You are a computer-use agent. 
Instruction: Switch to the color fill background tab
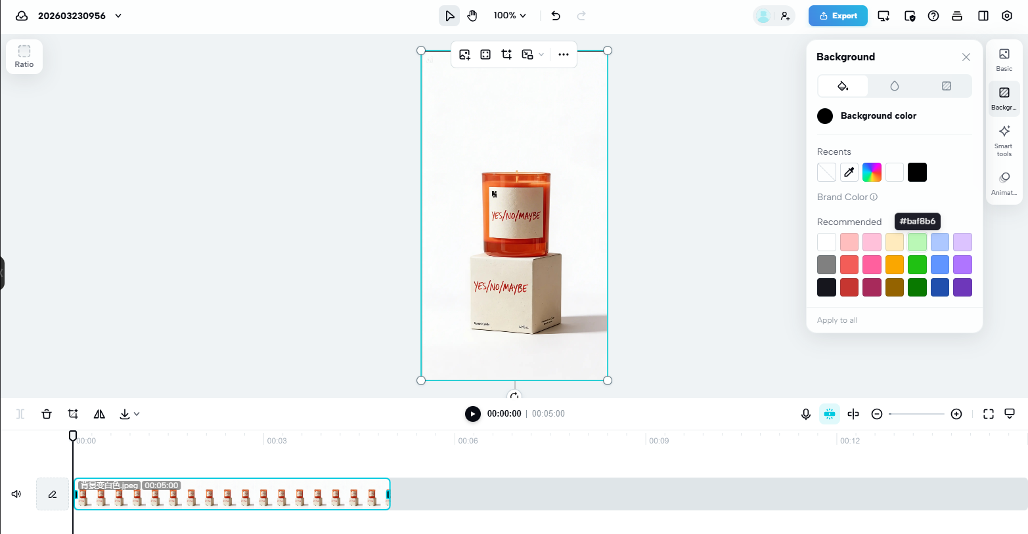click(x=843, y=86)
